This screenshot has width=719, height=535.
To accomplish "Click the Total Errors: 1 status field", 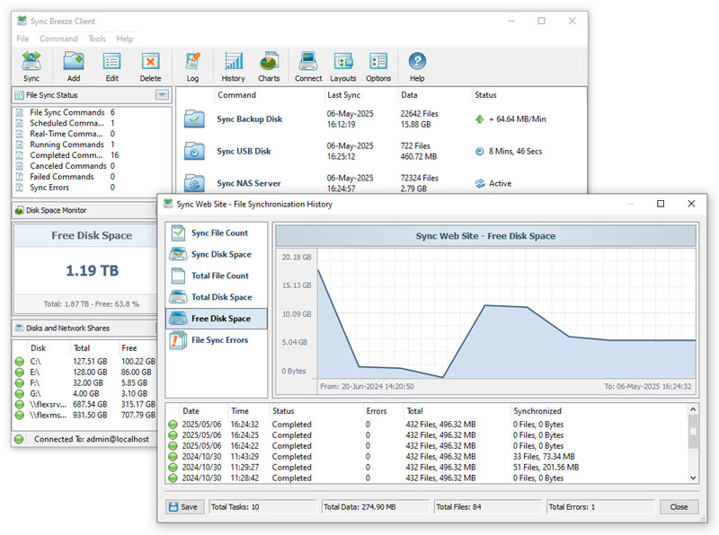I will coord(600,506).
